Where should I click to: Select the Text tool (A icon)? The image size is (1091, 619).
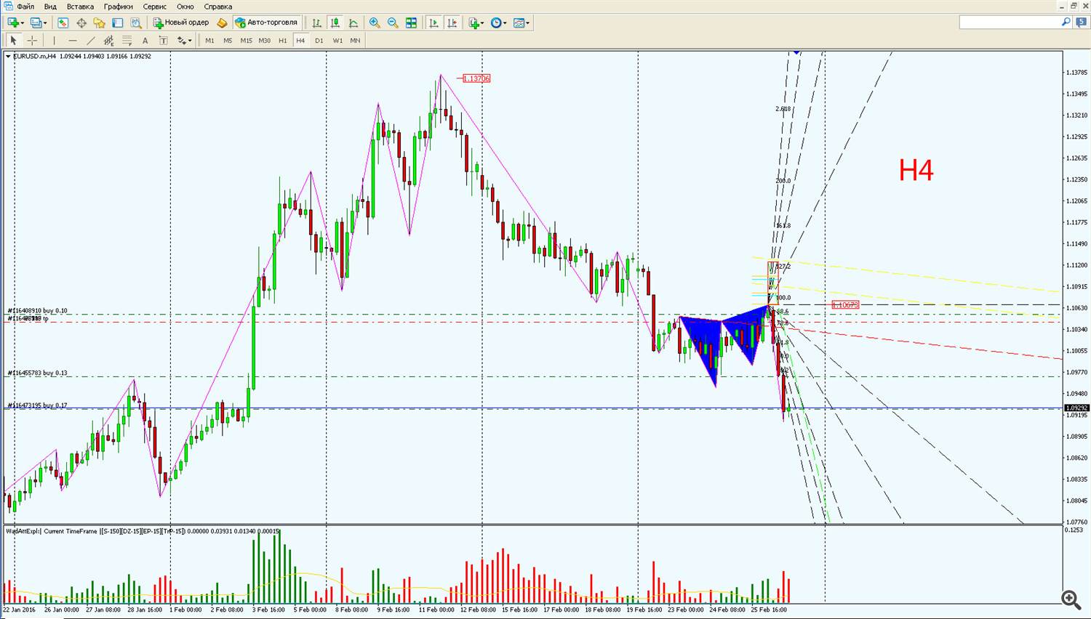click(145, 41)
